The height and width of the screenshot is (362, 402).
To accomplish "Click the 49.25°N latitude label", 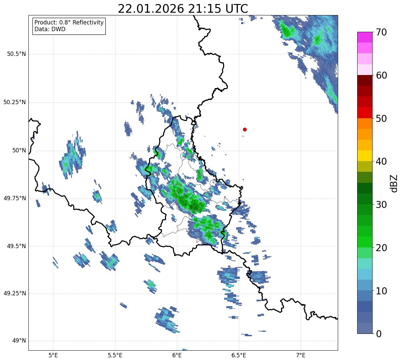I will click(15, 293).
